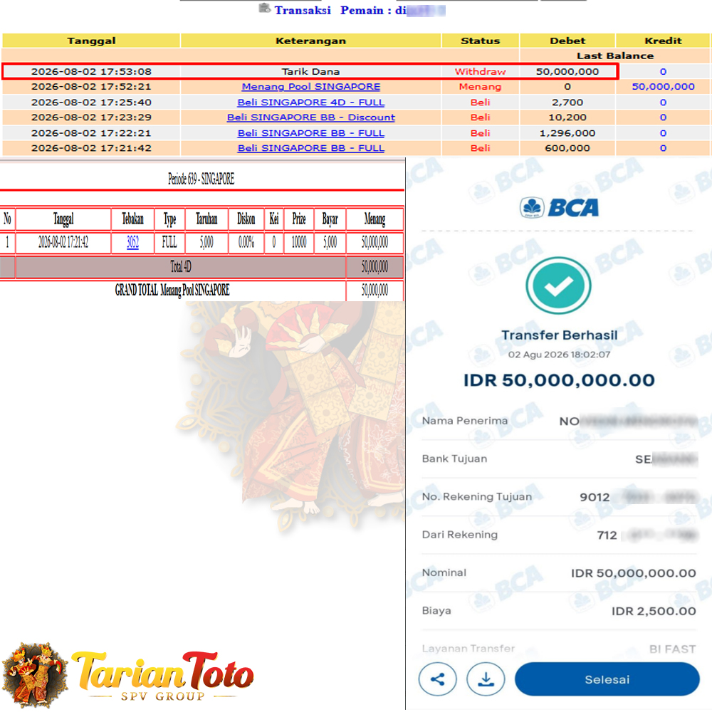Click the Total 4D row label
Screen dimensions: 712x712
click(x=181, y=266)
